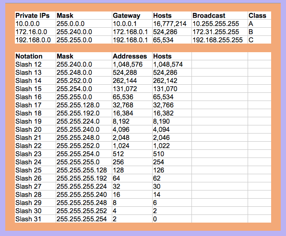Click mask cell 255.252.0.0
Screen dimensions: 286x236
pyautogui.click(x=84, y=80)
